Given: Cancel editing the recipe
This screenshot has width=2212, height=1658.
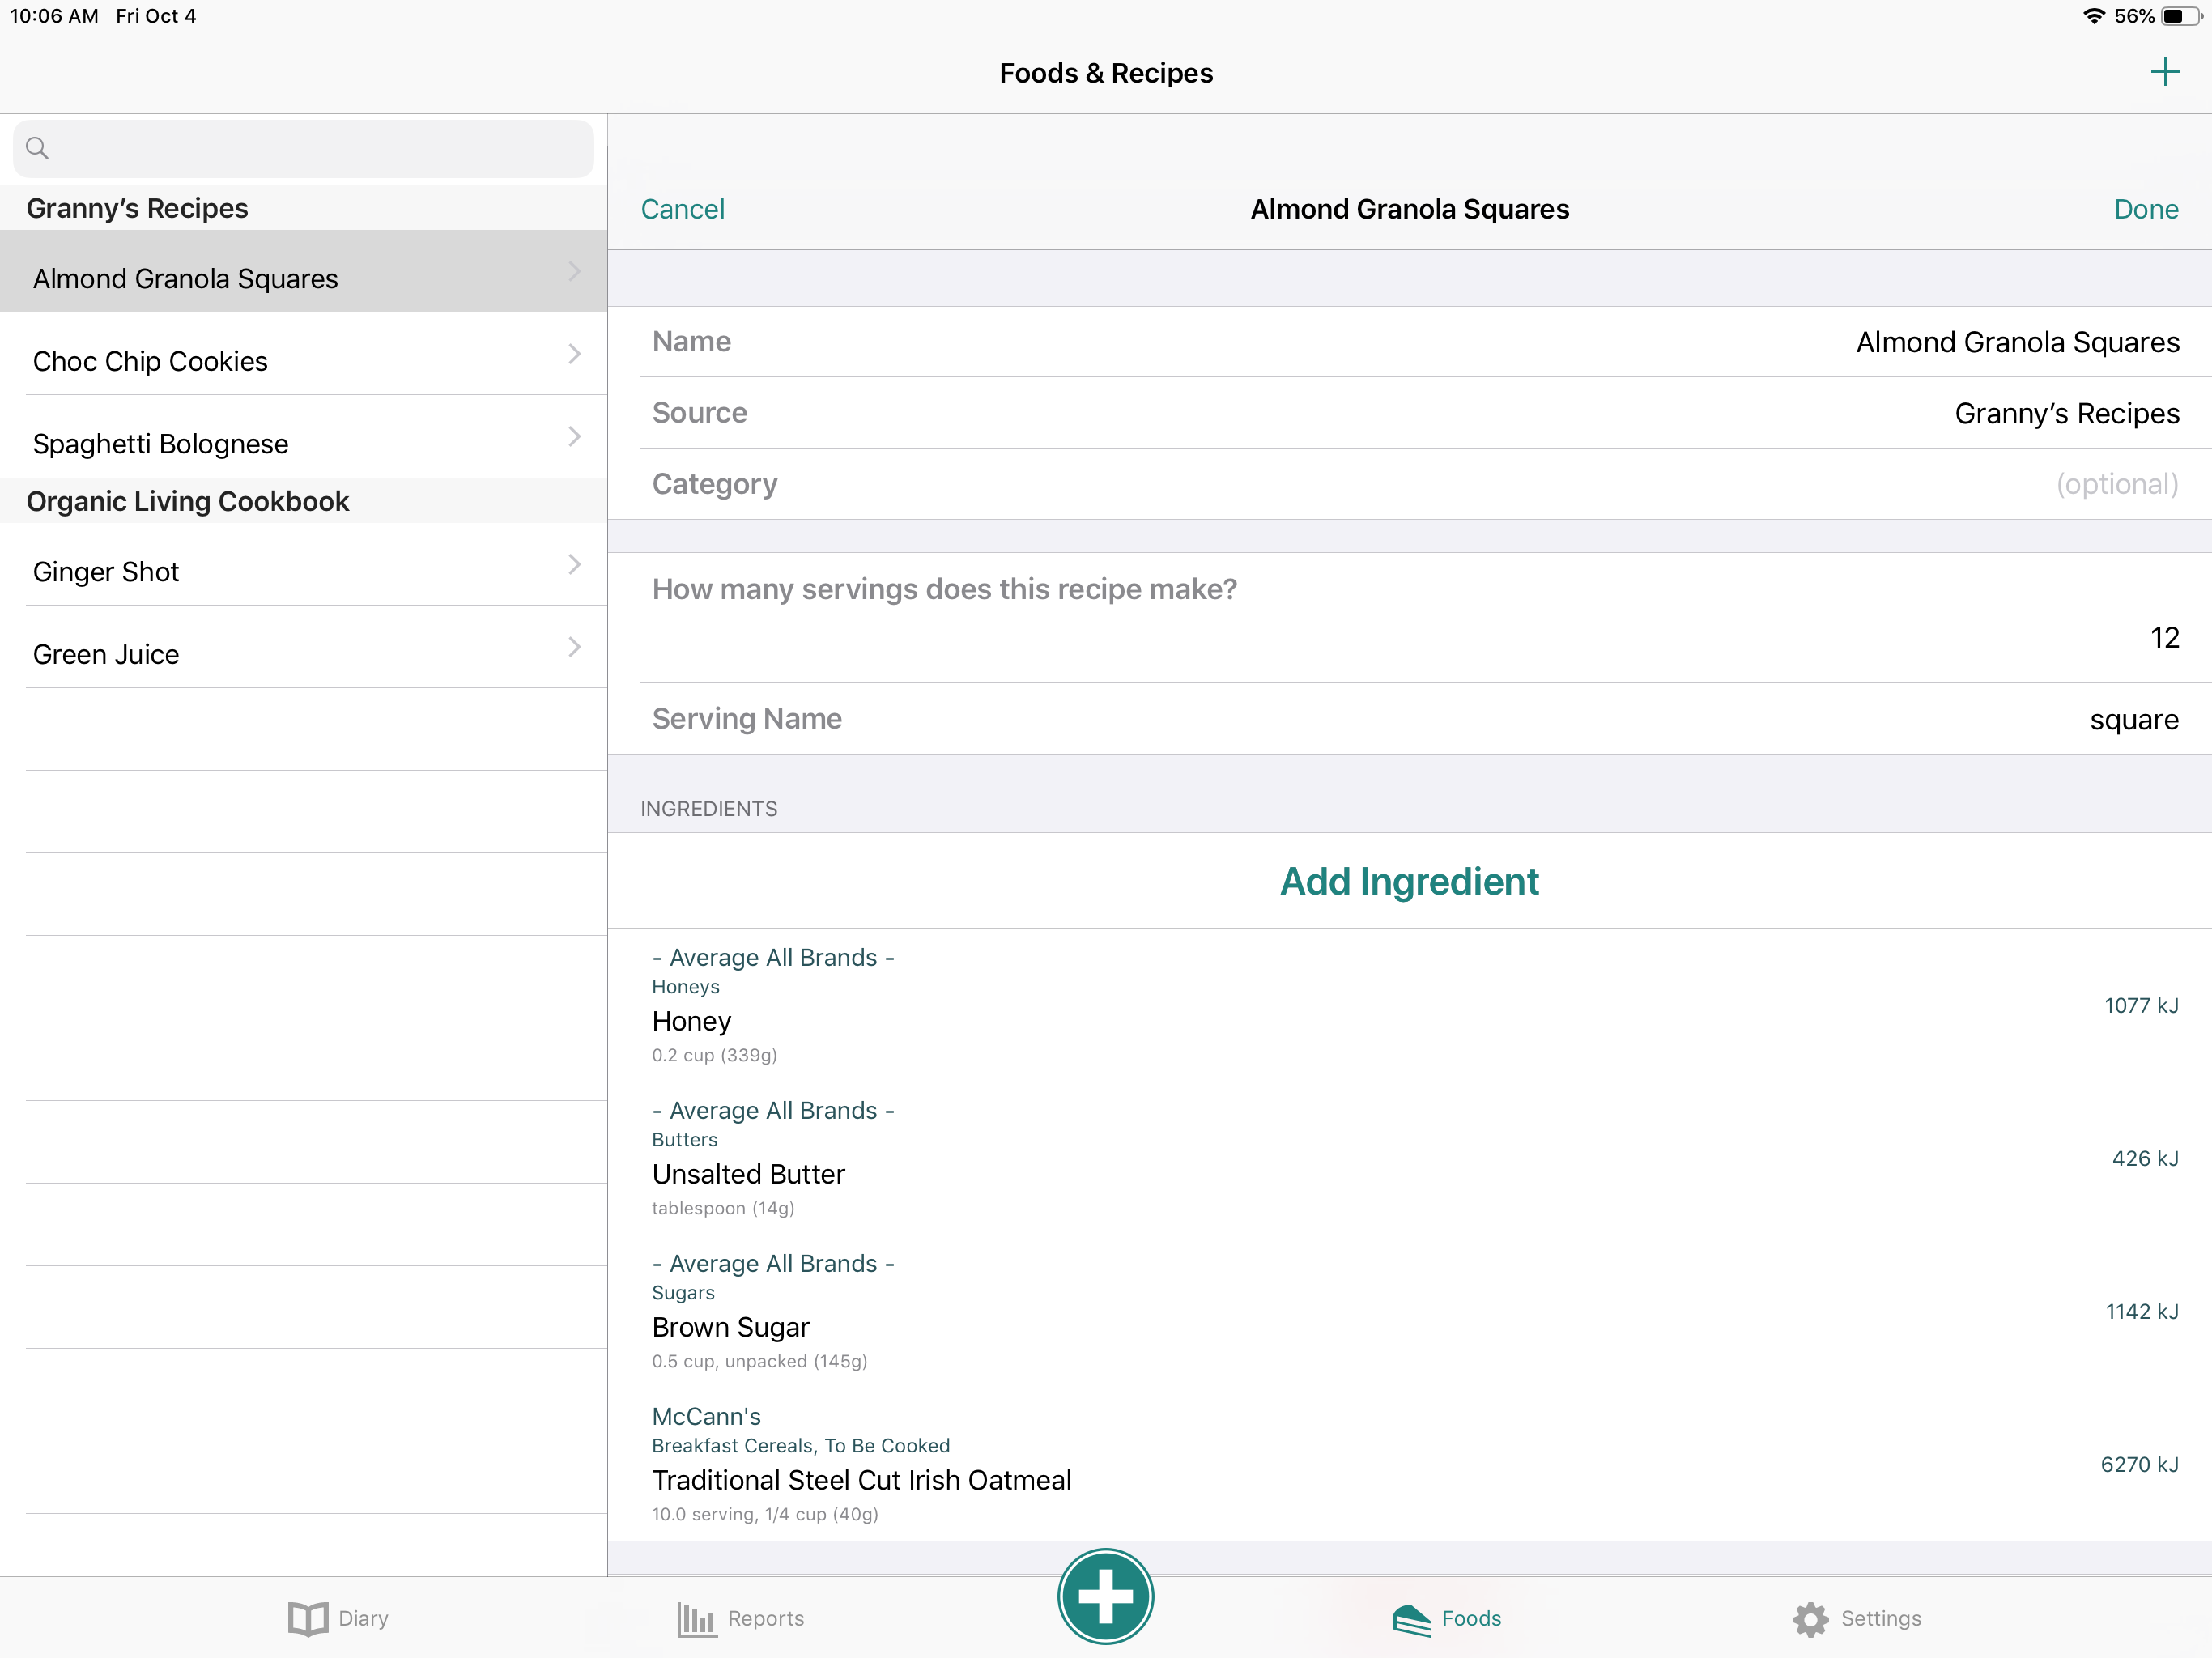Looking at the screenshot, I should pyautogui.click(x=682, y=209).
